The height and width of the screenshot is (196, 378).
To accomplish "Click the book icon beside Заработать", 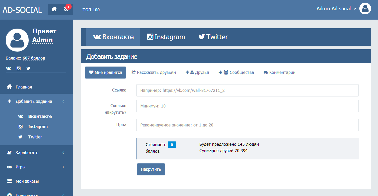I will coord(9,153).
